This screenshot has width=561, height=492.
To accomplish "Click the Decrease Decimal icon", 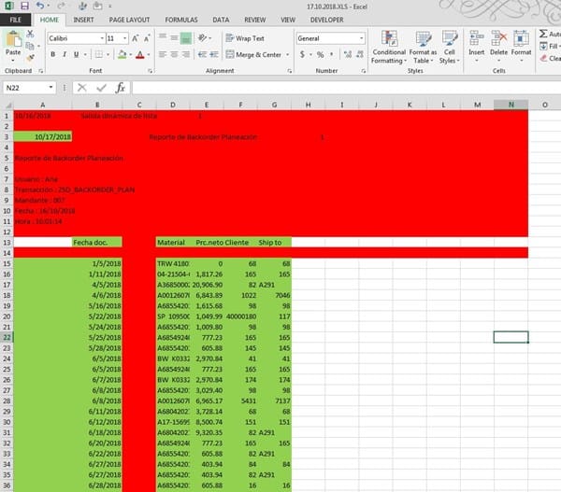I will click(360, 54).
